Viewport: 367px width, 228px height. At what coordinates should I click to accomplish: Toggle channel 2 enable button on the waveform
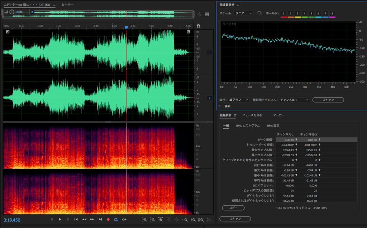210,98
